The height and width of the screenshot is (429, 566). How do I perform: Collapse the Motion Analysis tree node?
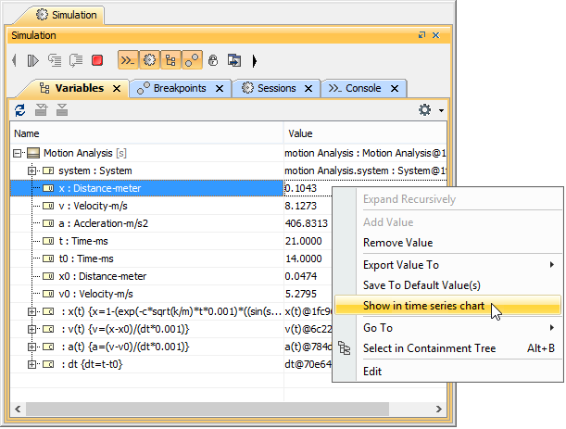18,153
